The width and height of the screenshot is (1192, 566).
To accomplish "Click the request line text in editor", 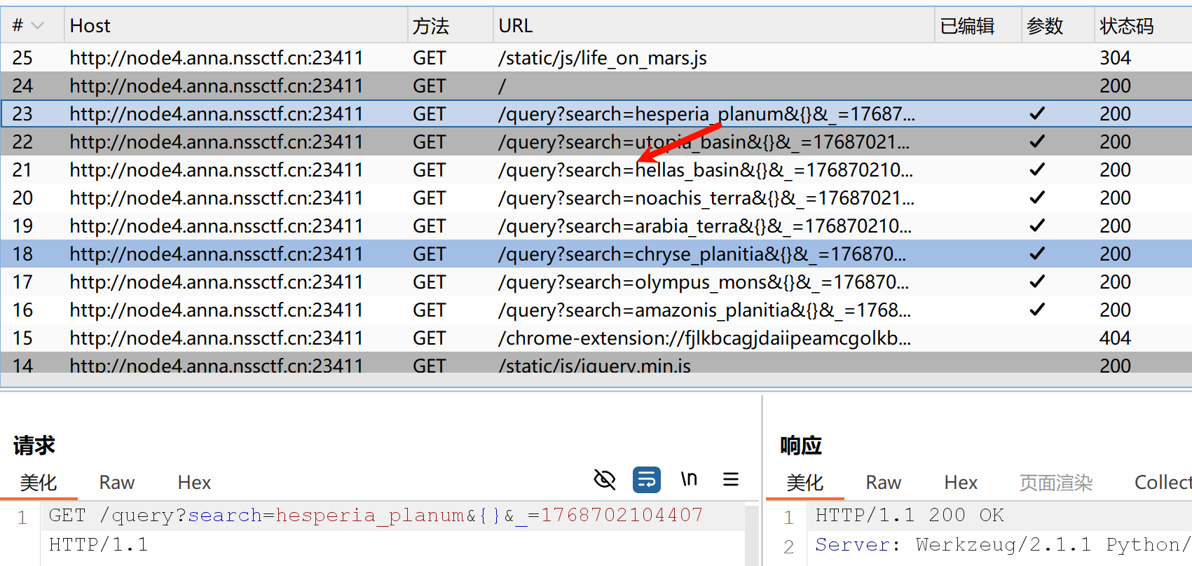I will coord(375,516).
